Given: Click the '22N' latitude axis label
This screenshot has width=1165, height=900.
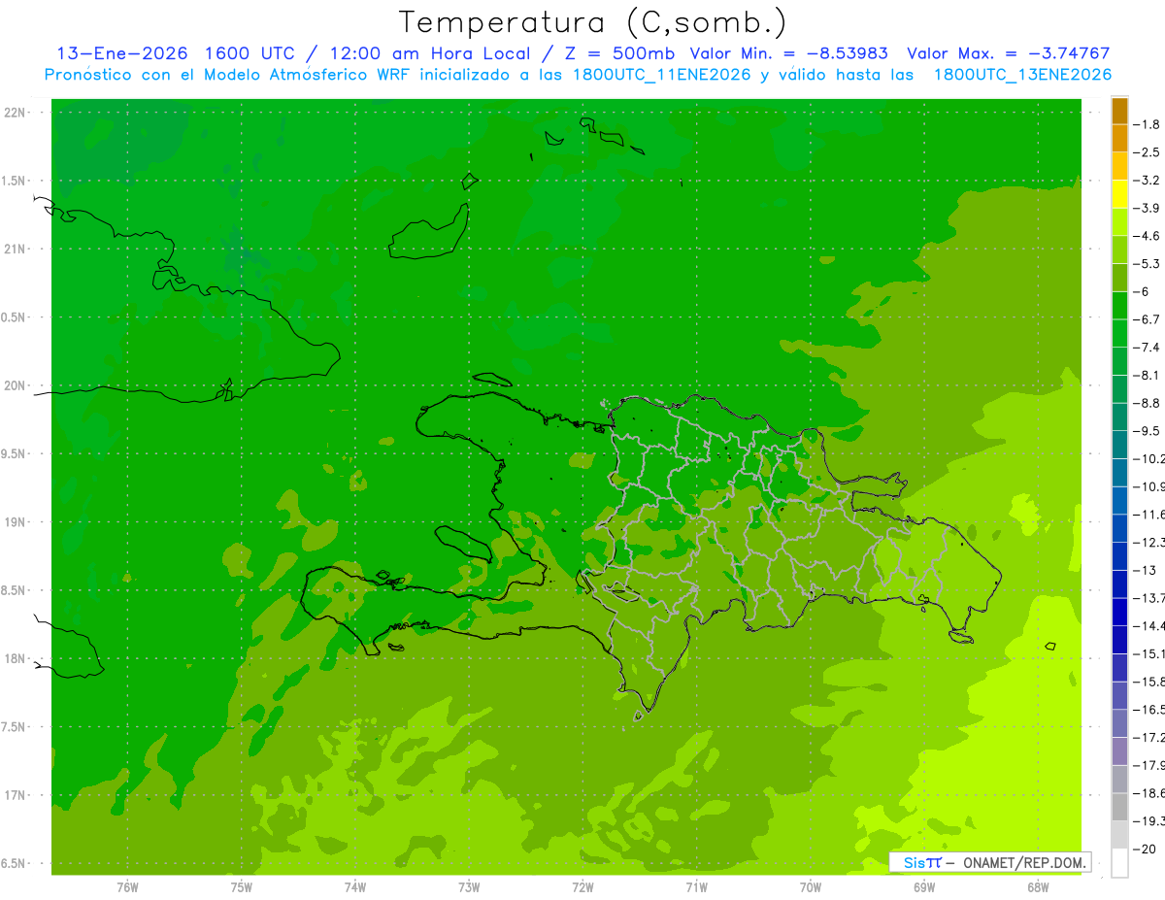Looking at the screenshot, I should click(x=16, y=113).
